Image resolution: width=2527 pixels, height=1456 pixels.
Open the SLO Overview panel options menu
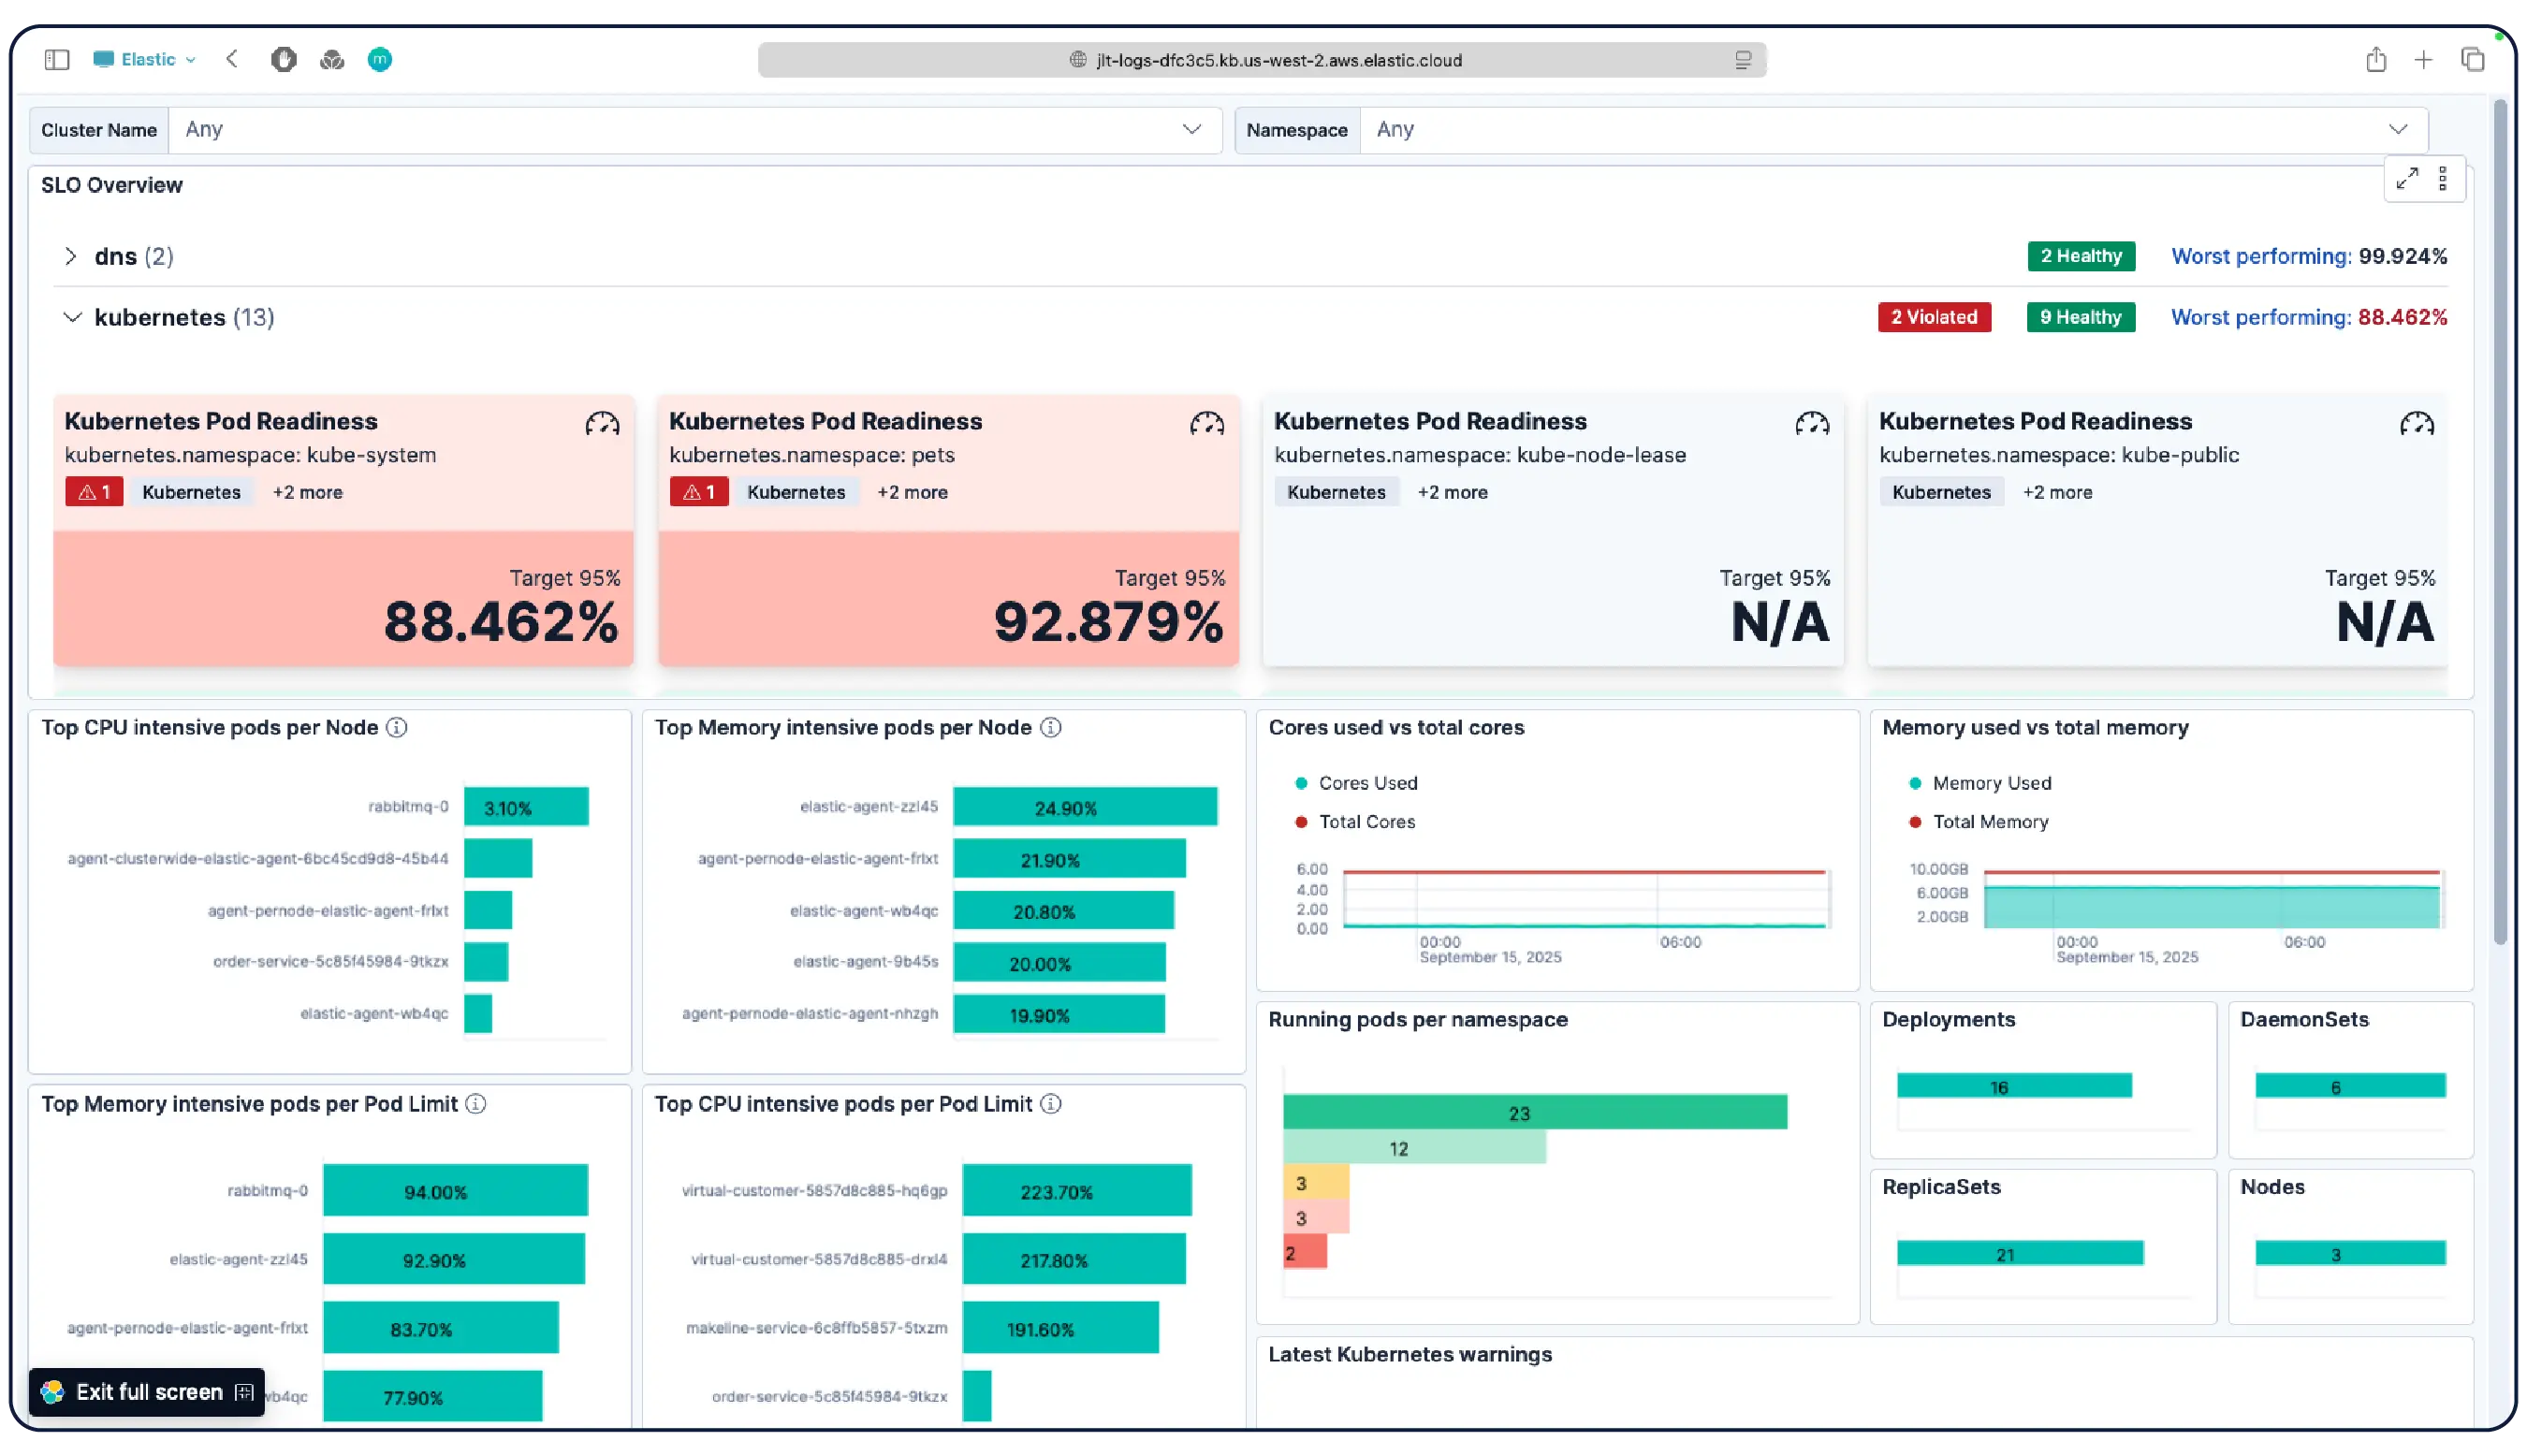click(x=2444, y=178)
